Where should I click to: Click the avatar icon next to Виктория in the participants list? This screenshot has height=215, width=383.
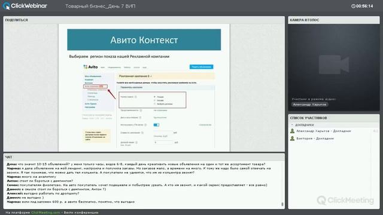click(292, 138)
